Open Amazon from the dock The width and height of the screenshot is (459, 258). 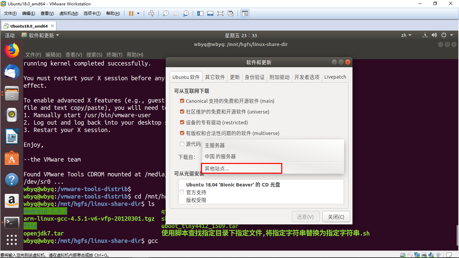12,201
